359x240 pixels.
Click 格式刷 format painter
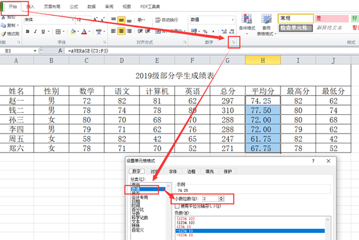click(x=10, y=34)
